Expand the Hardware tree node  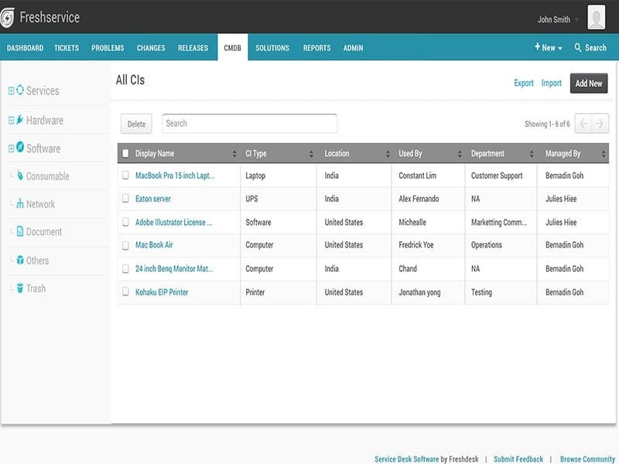point(11,121)
